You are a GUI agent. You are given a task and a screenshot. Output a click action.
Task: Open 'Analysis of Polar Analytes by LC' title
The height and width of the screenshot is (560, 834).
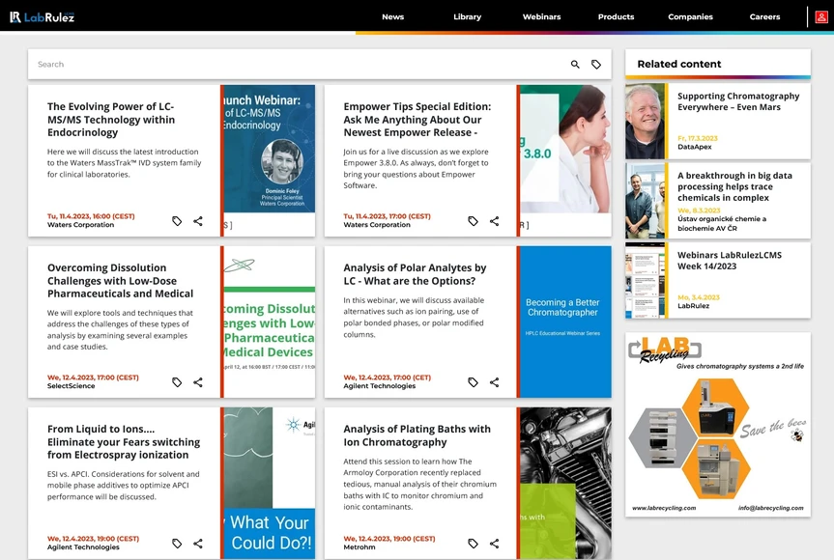coord(415,274)
